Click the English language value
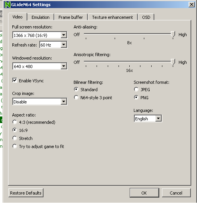Screen dimensions: 197x203 [141, 119]
